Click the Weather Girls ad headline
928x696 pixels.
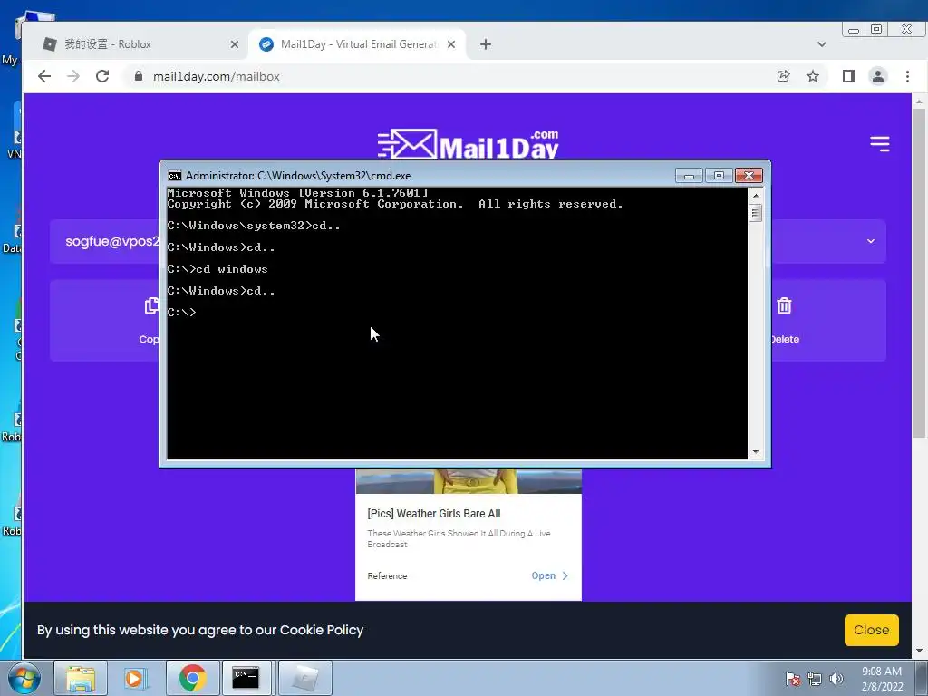point(434,514)
